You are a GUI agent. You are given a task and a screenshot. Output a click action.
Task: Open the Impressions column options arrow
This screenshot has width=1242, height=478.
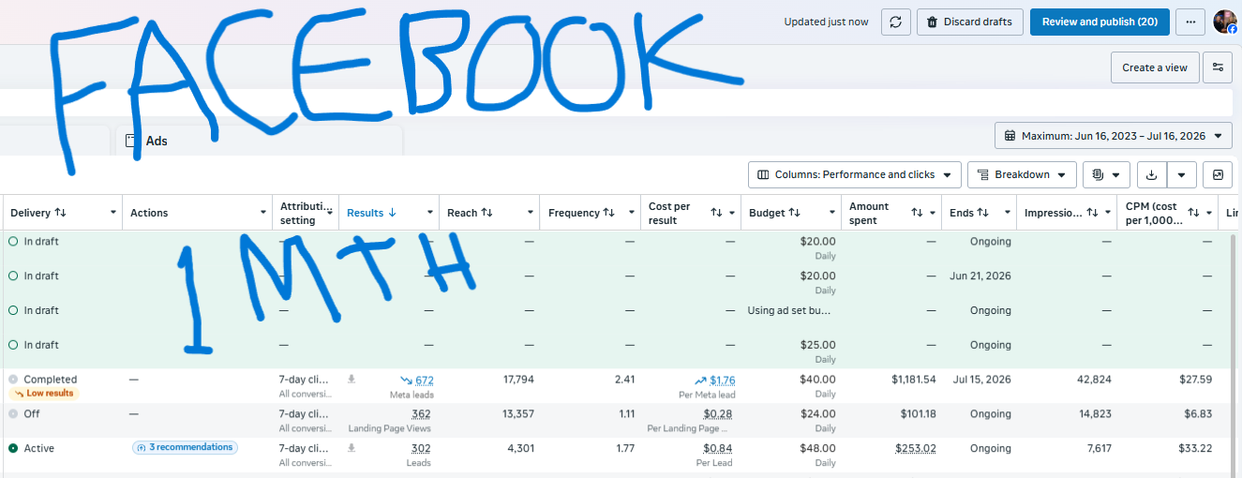tap(1107, 213)
